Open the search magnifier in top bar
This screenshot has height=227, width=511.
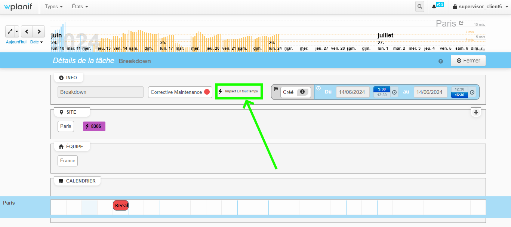pos(419,6)
